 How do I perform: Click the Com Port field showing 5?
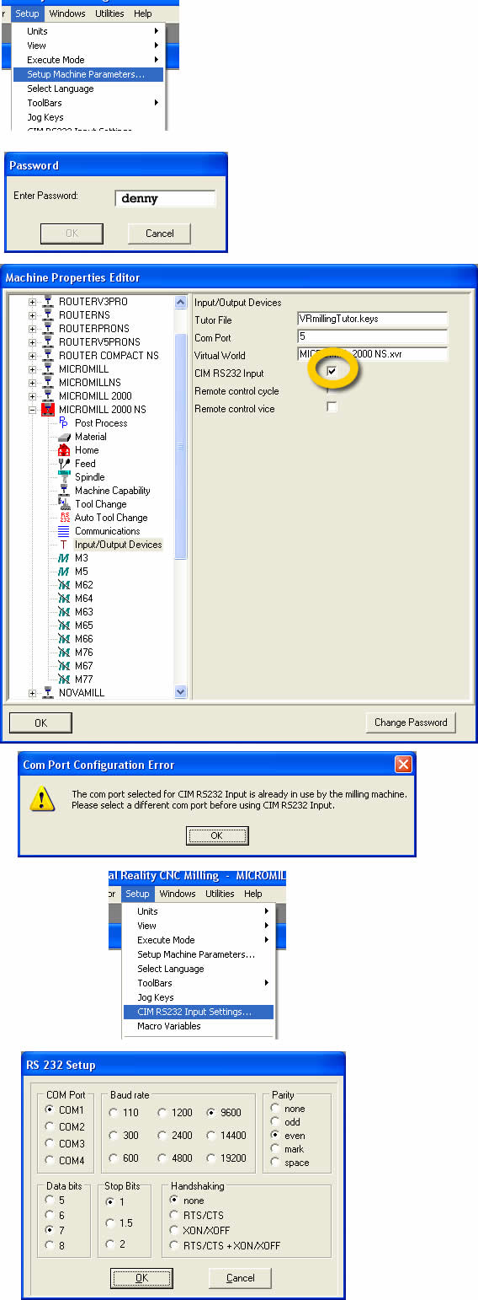(x=373, y=337)
